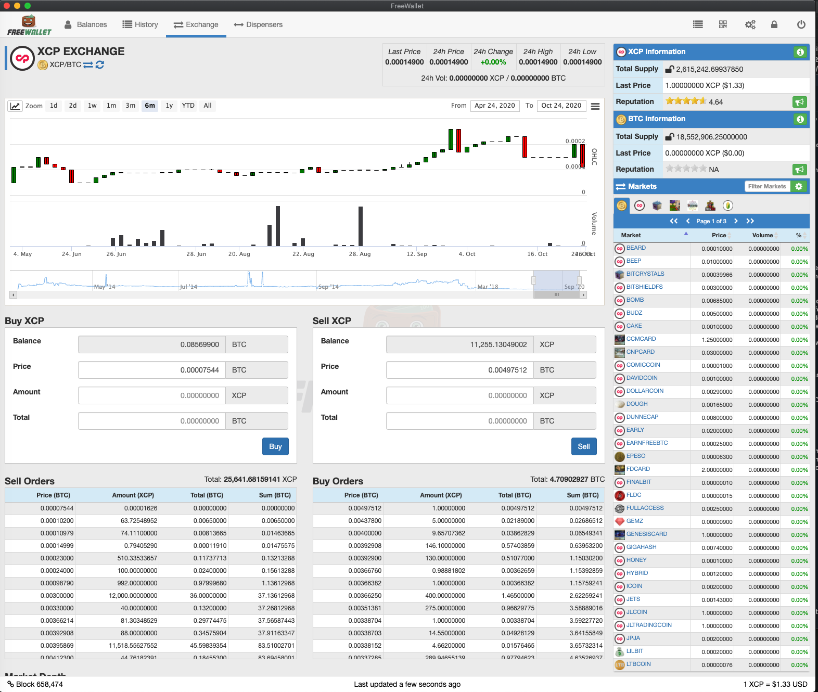Sort markets by the Volume column

[x=757, y=235]
